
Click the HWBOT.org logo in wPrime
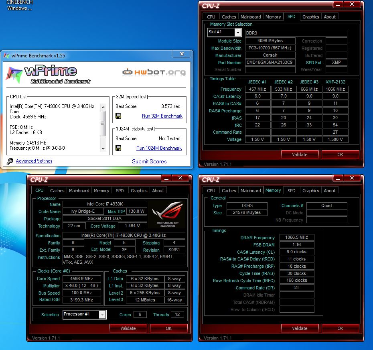(x=154, y=72)
